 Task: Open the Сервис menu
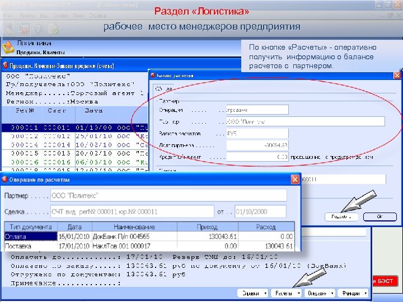click(60, 16)
